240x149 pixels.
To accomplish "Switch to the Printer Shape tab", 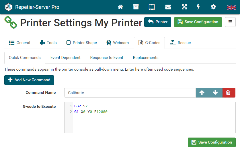I will click(x=82, y=43).
